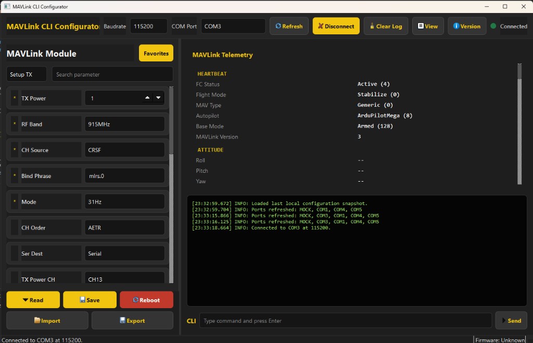Viewport: 533px width, 343px height.
Task: Open the CH Source CRSF dropdown
Action: [124, 150]
